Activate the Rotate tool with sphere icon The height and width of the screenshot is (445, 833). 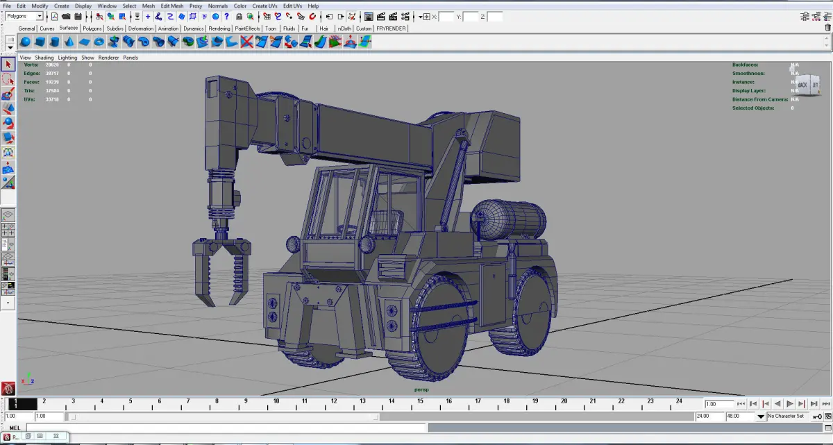tap(8, 123)
